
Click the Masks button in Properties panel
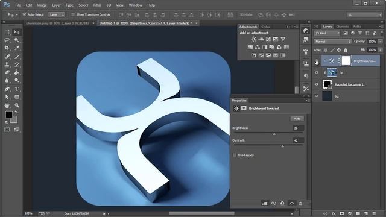(244, 108)
